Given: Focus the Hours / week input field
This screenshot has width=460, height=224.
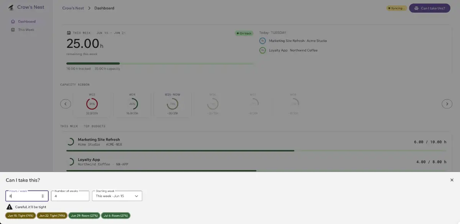Looking at the screenshot, I should [x=27, y=196].
